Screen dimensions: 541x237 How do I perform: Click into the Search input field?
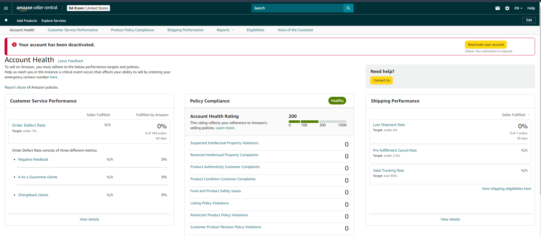tap(297, 8)
